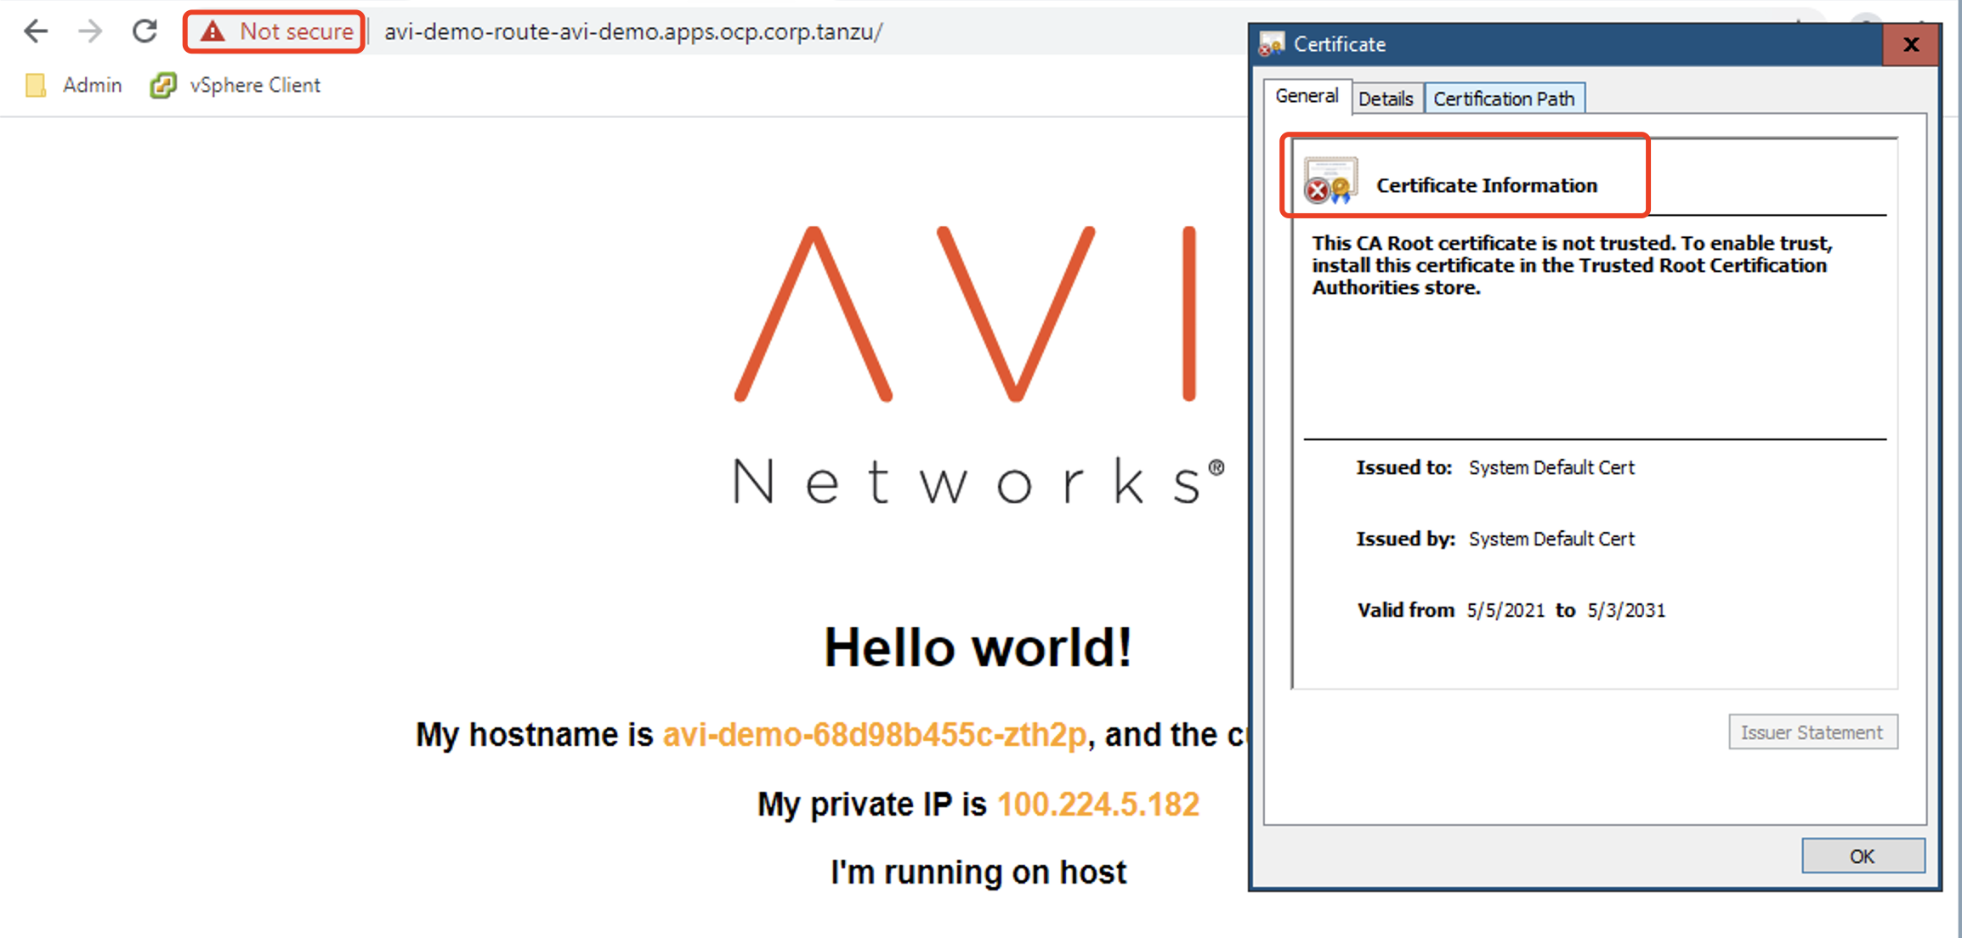Open the Admin bookmarks folder icon

click(36, 85)
